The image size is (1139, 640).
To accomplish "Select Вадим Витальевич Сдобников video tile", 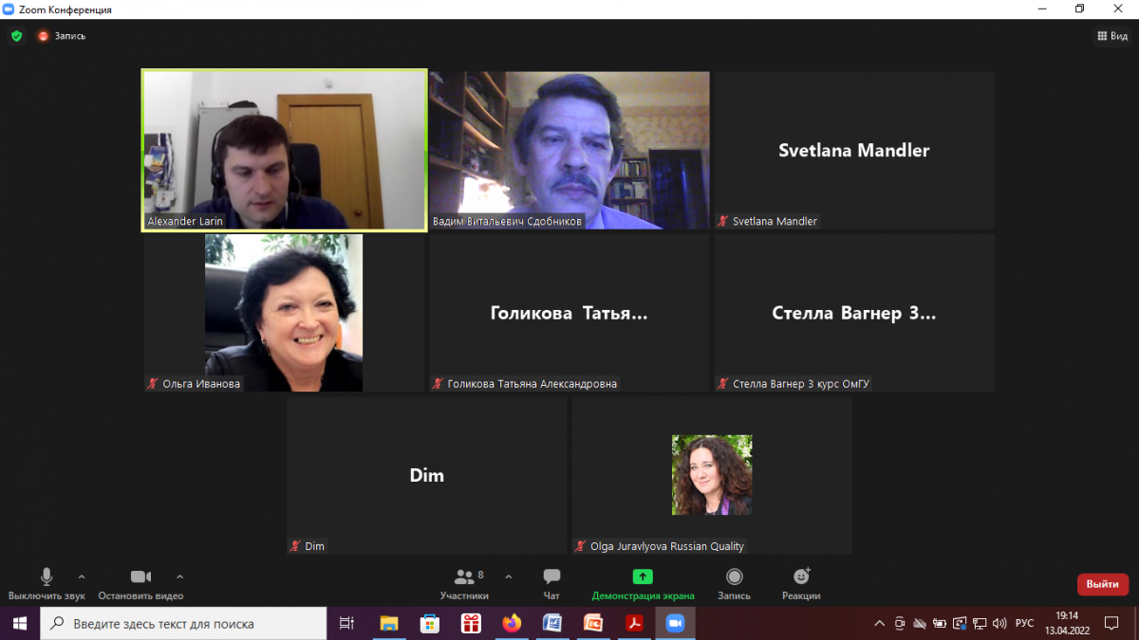I will pos(569,150).
